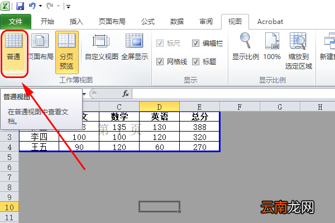This screenshot has height=223, width=335.
Task: Toggle the Formula Bar (编辑栏) checkbox
Action: click(x=195, y=43)
